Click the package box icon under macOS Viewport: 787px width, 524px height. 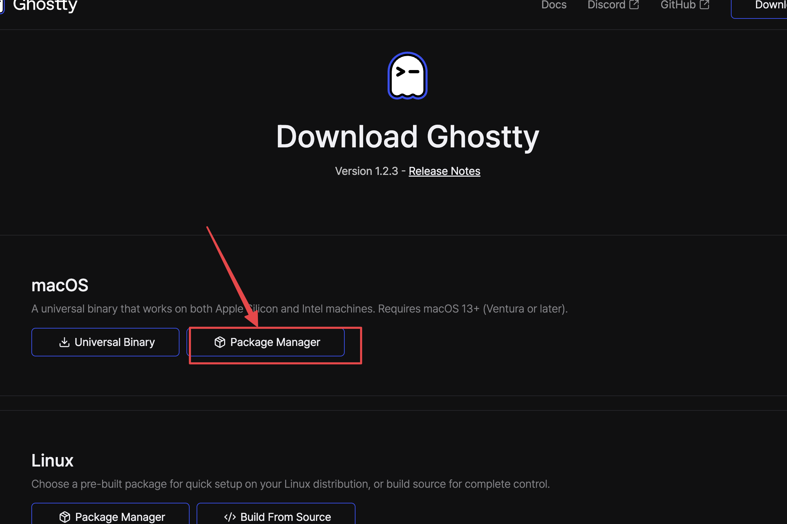(220, 342)
